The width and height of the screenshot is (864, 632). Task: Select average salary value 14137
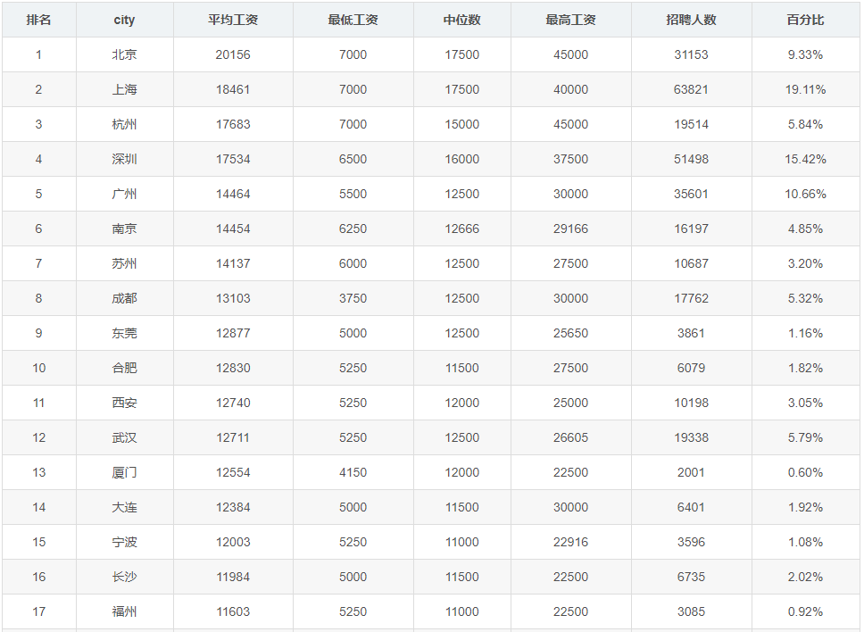point(233,263)
